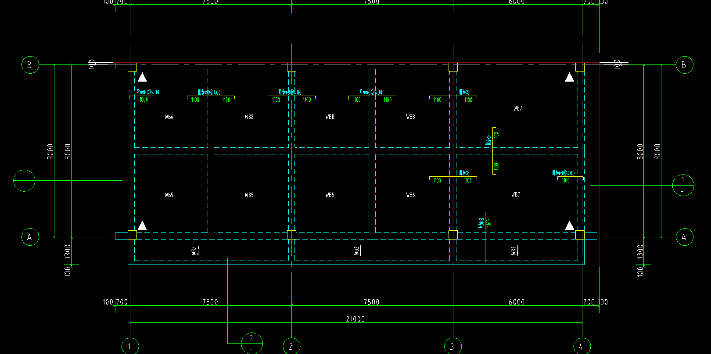Select the yellow column at axis B-3
The height and width of the screenshot is (354, 711).
453,67
